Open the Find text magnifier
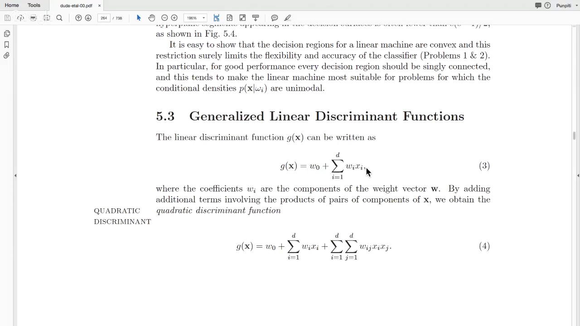This screenshot has height=326, width=580. (59, 18)
